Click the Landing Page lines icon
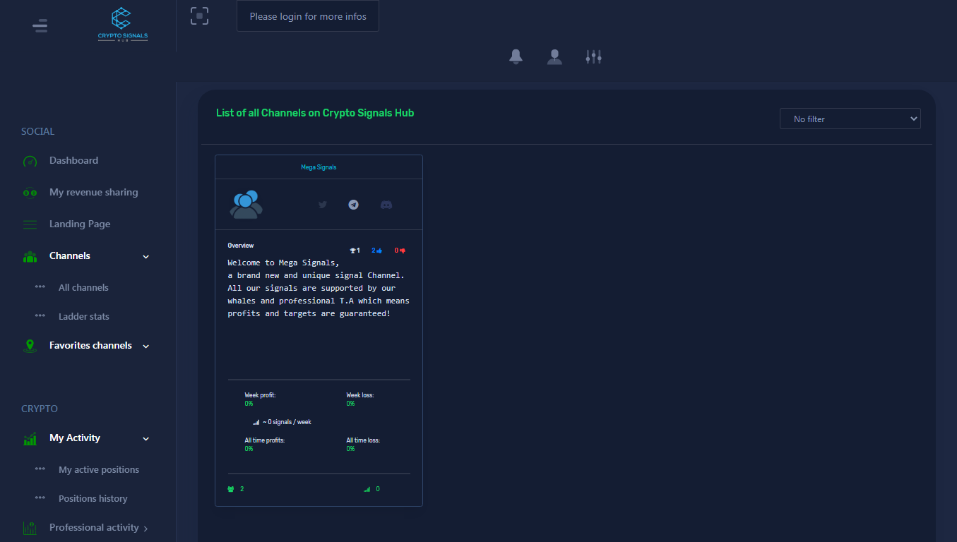The image size is (957, 542). pyautogui.click(x=30, y=224)
